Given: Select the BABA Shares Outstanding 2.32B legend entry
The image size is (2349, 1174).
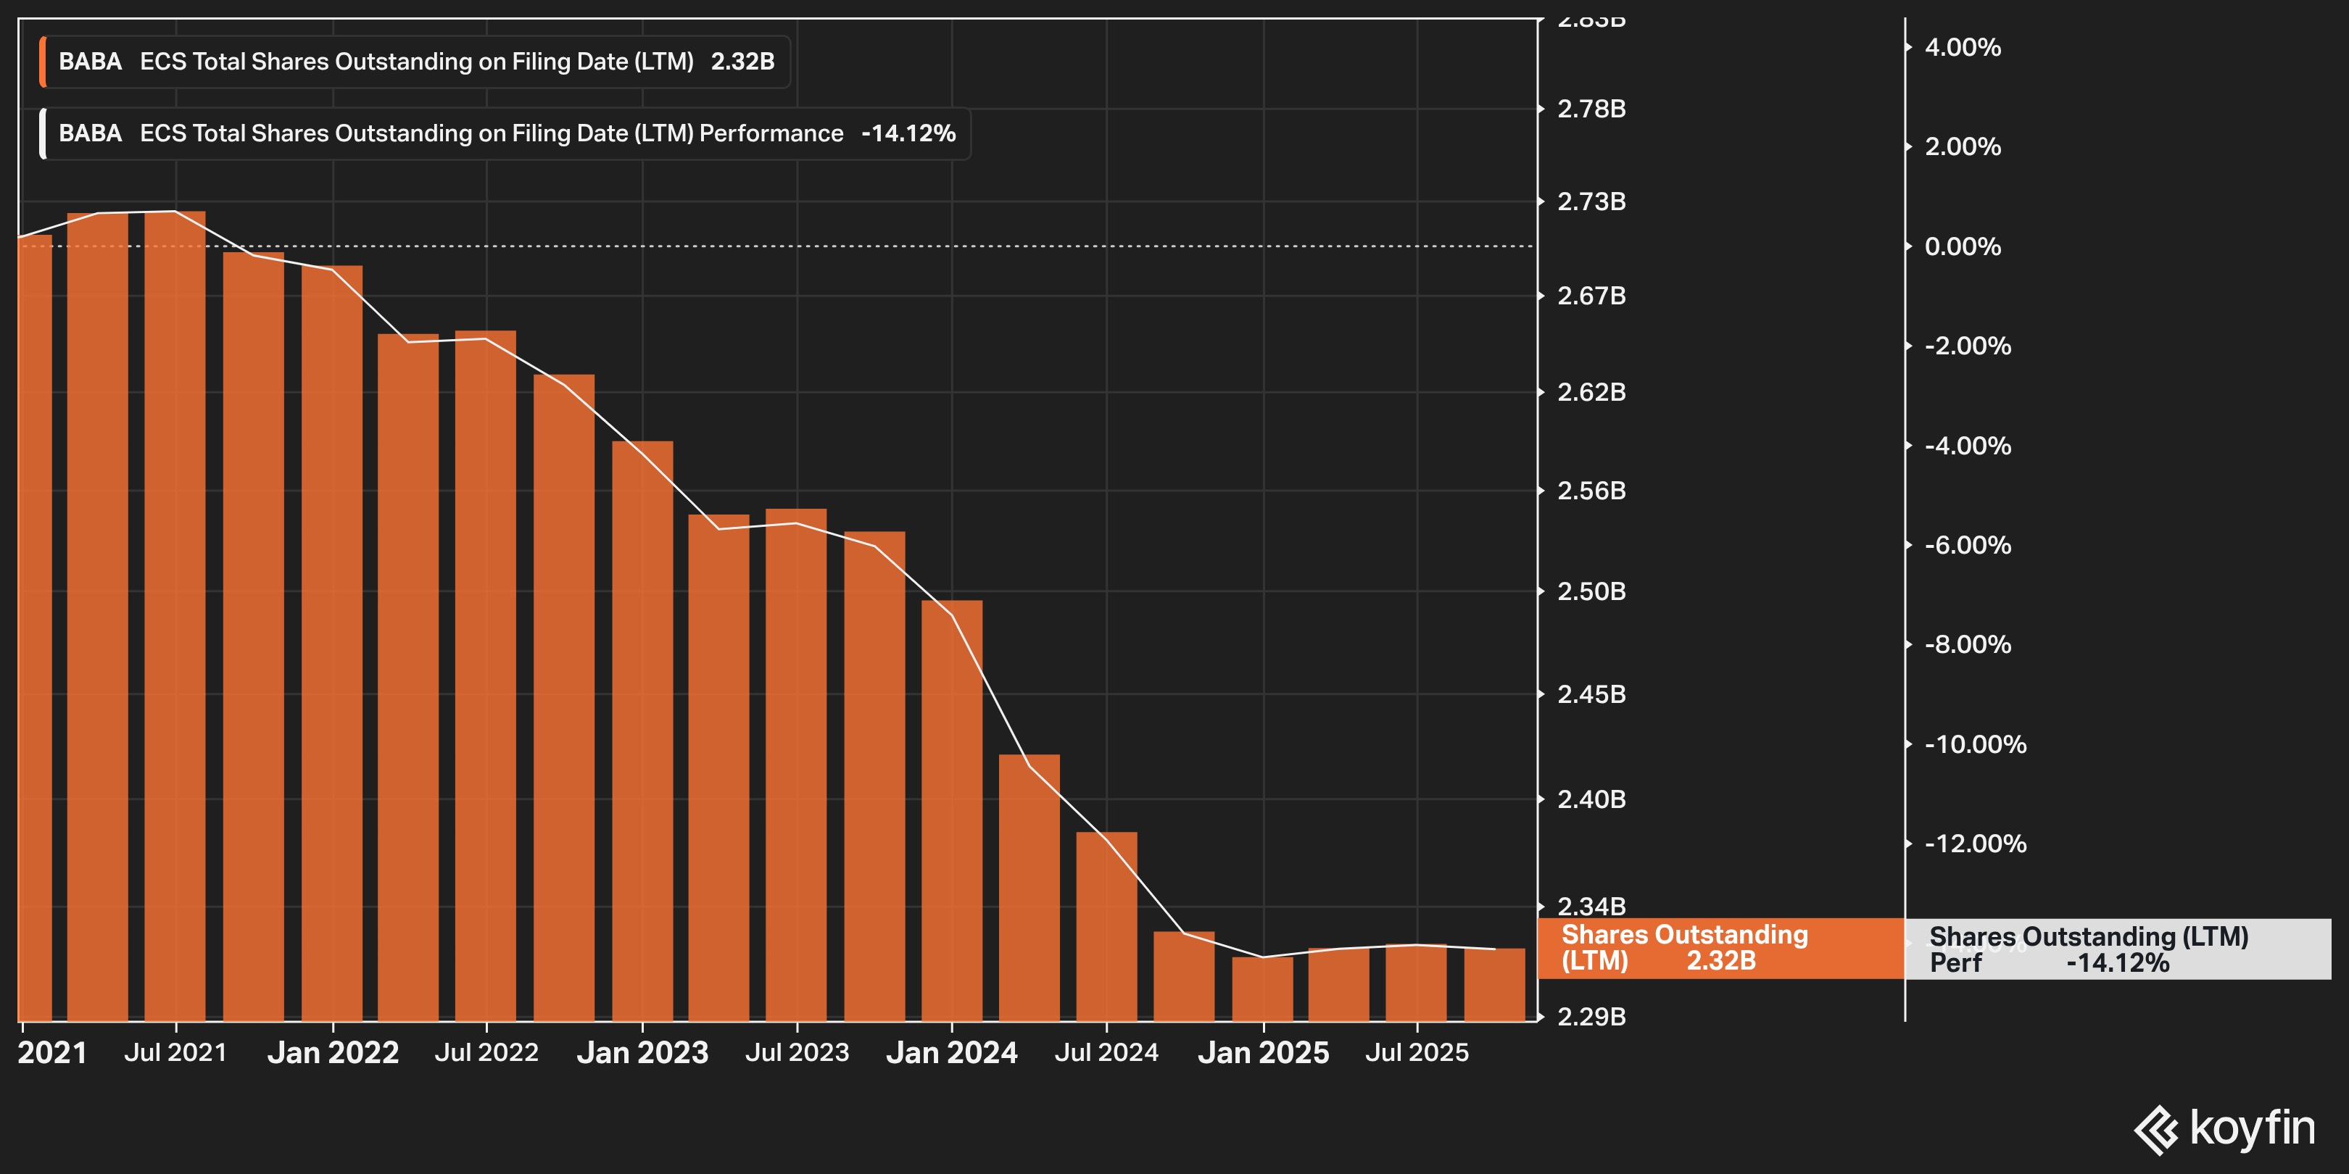Looking at the screenshot, I should coord(416,62).
